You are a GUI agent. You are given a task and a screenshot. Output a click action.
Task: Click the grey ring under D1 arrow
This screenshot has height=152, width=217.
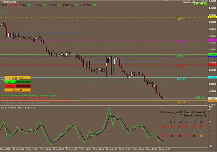pyautogui.click(x=201, y=131)
